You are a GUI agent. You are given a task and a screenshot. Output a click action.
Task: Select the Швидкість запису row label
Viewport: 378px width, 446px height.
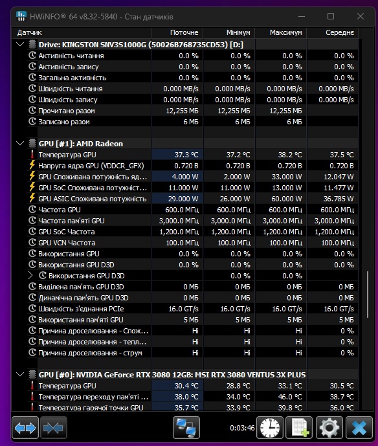click(x=68, y=100)
